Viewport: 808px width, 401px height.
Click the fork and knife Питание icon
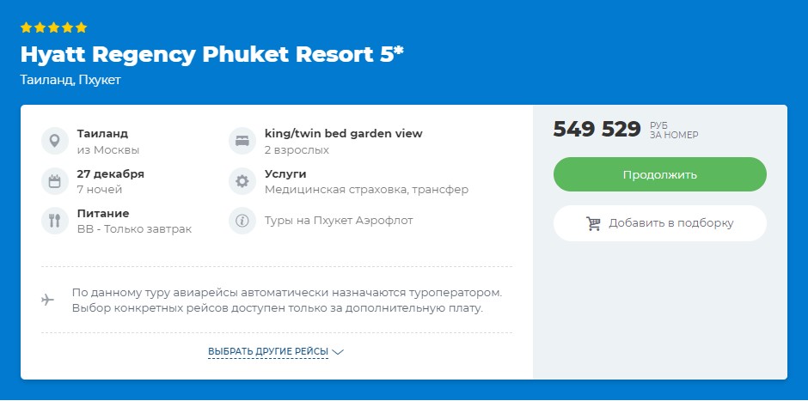54,221
